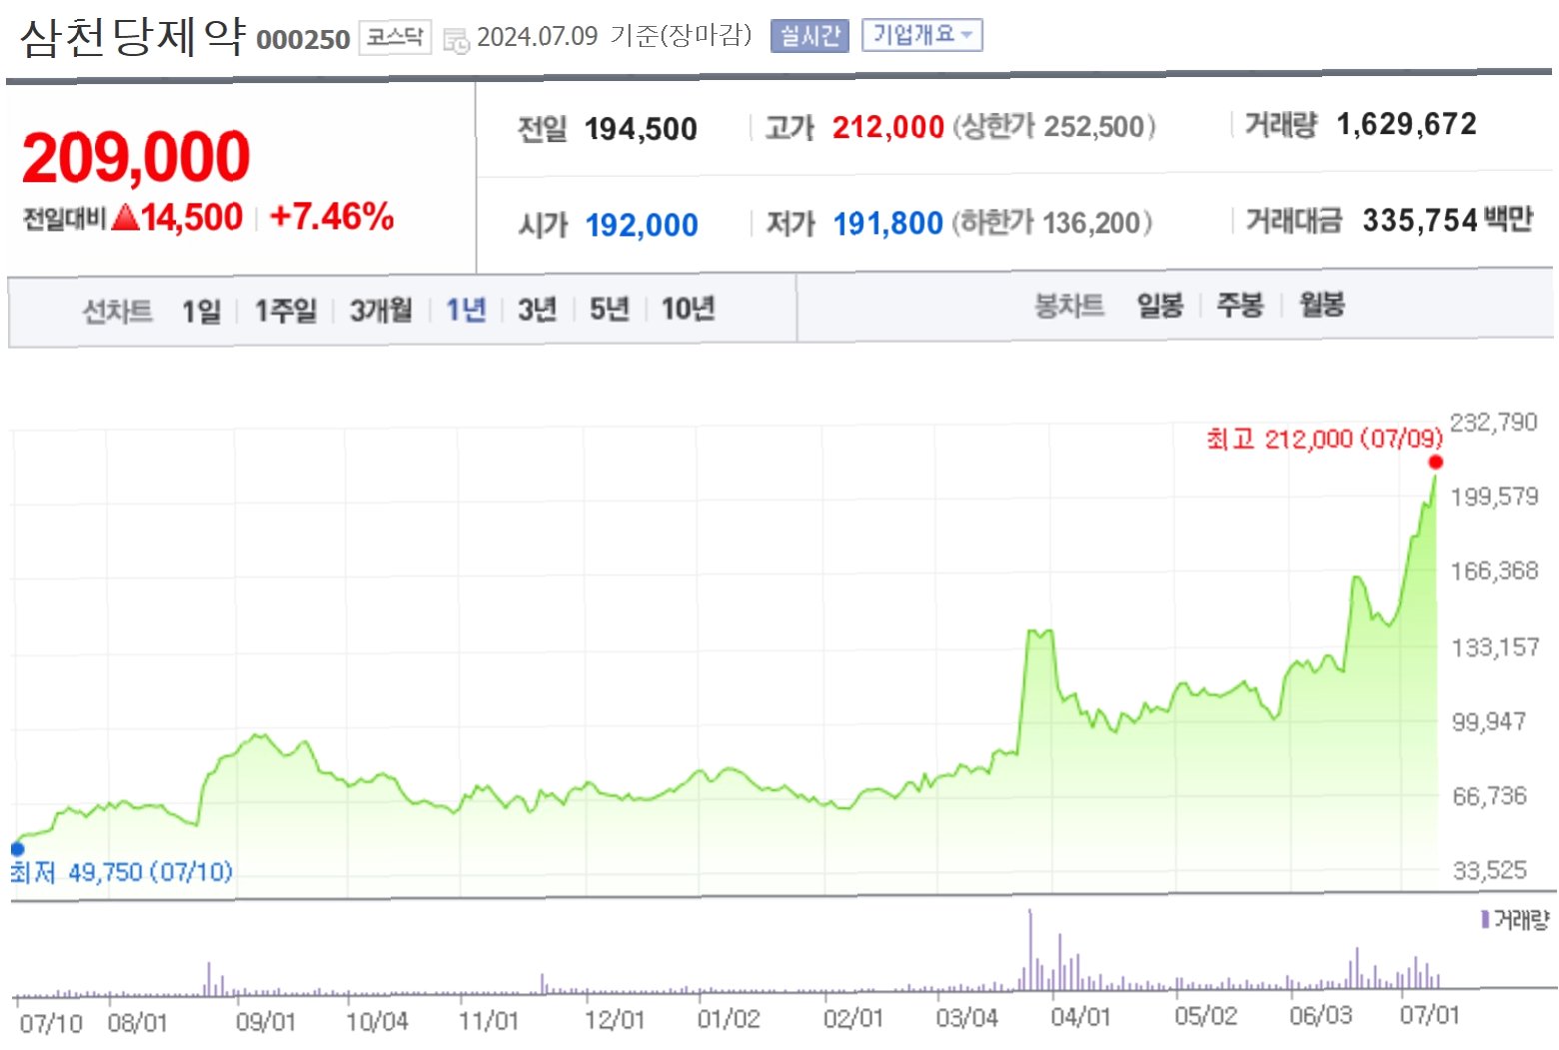Click the red 최고 high point marker

(x=1436, y=463)
